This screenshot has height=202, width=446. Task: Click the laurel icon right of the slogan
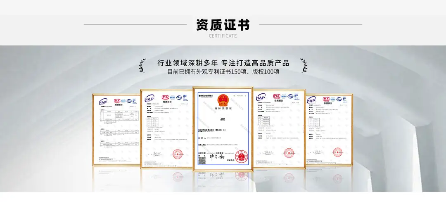(x=304, y=66)
